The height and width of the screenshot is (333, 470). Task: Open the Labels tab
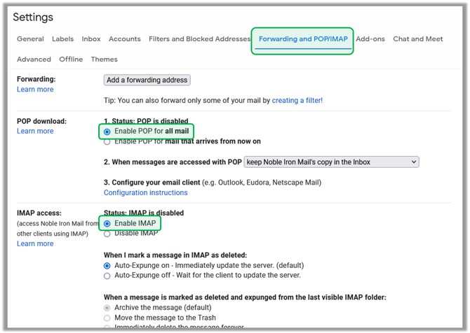point(62,39)
